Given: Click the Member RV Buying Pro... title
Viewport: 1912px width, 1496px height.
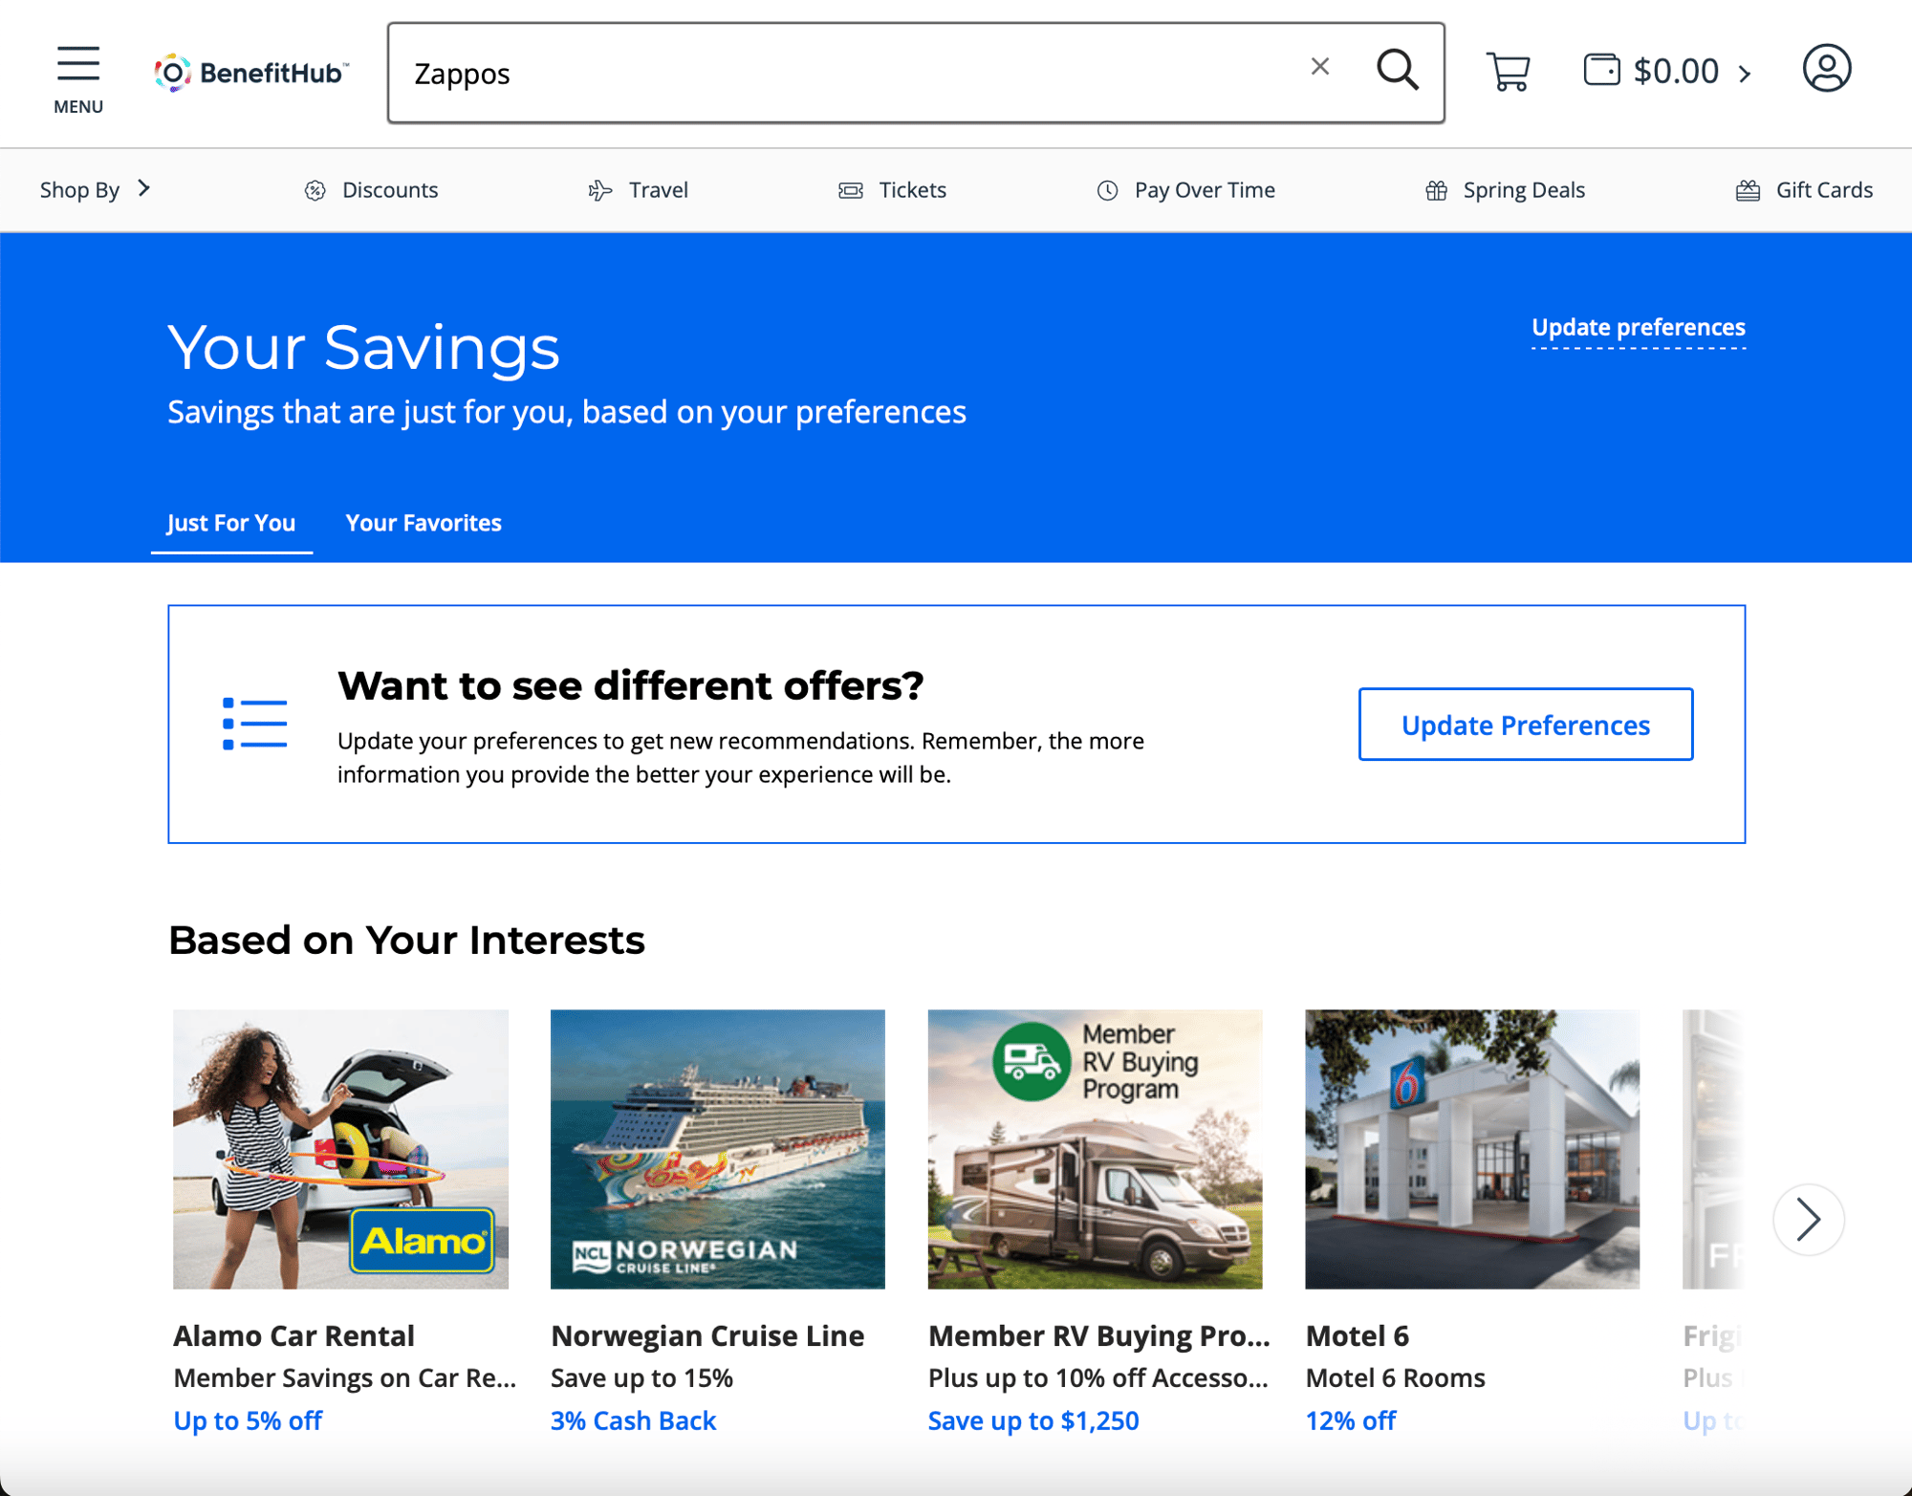Looking at the screenshot, I should coord(1099,1335).
